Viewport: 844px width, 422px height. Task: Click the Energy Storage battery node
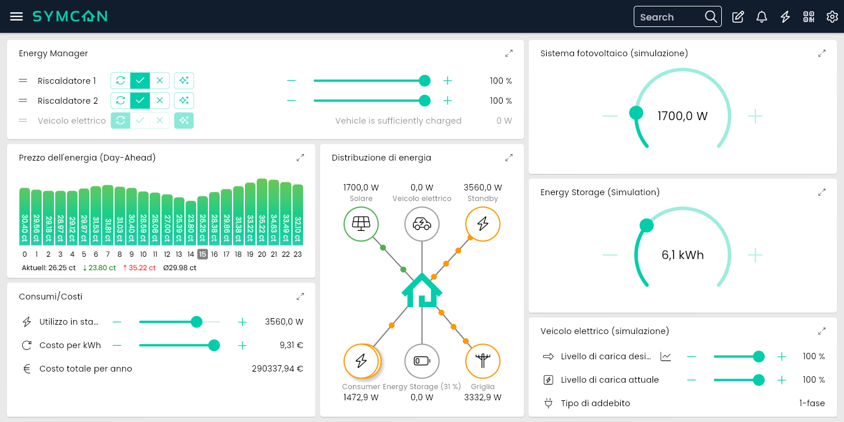[x=422, y=361]
